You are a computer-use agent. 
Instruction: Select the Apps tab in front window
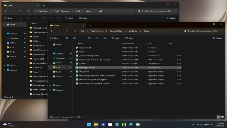(67, 25)
